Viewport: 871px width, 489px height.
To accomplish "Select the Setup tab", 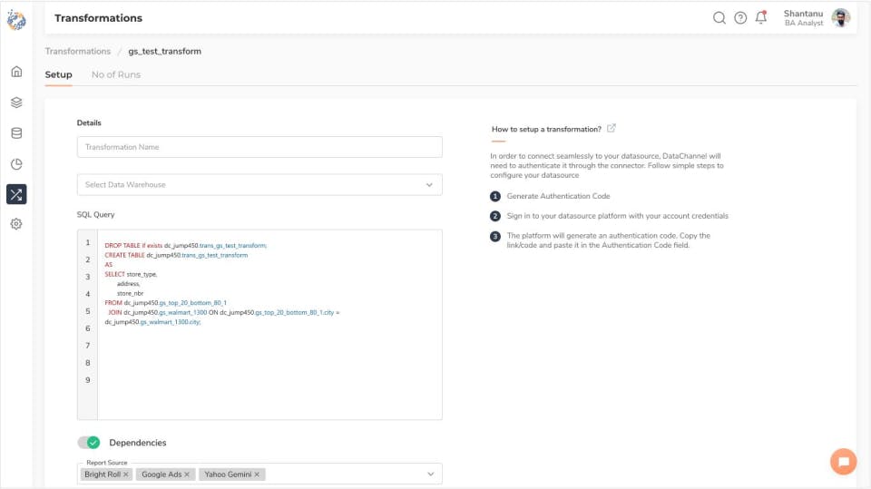I will click(58, 74).
